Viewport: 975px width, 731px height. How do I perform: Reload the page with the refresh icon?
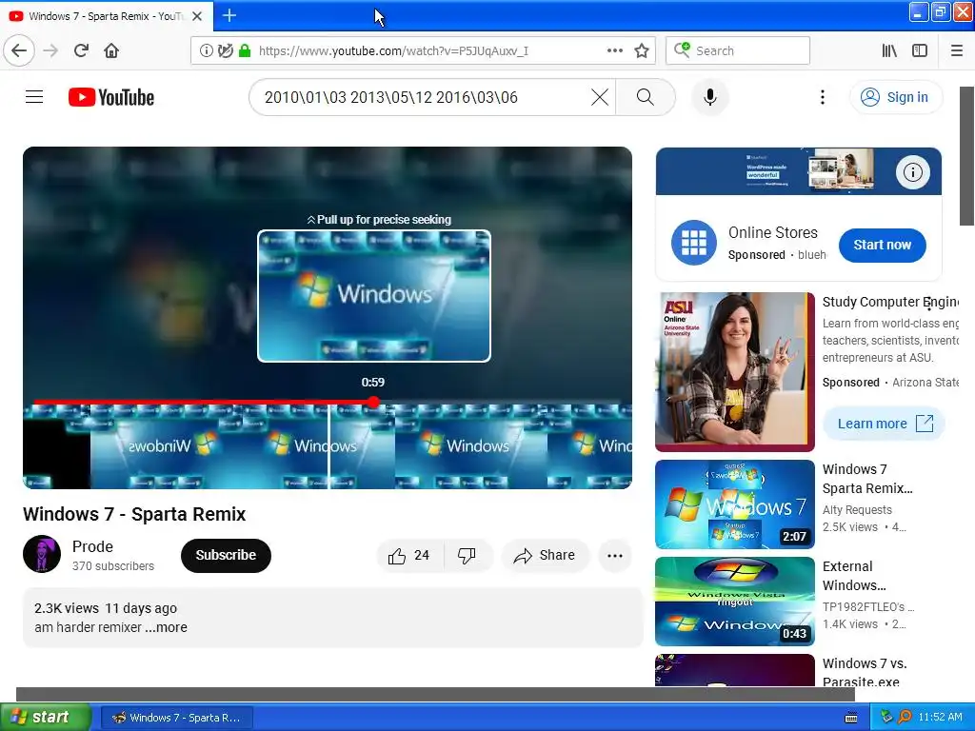[82, 50]
